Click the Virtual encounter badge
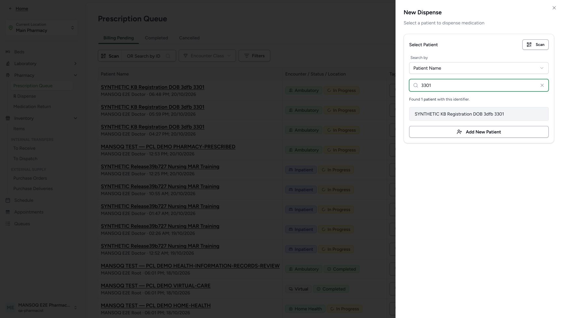This screenshot has width=562, height=318. click(299, 289)
